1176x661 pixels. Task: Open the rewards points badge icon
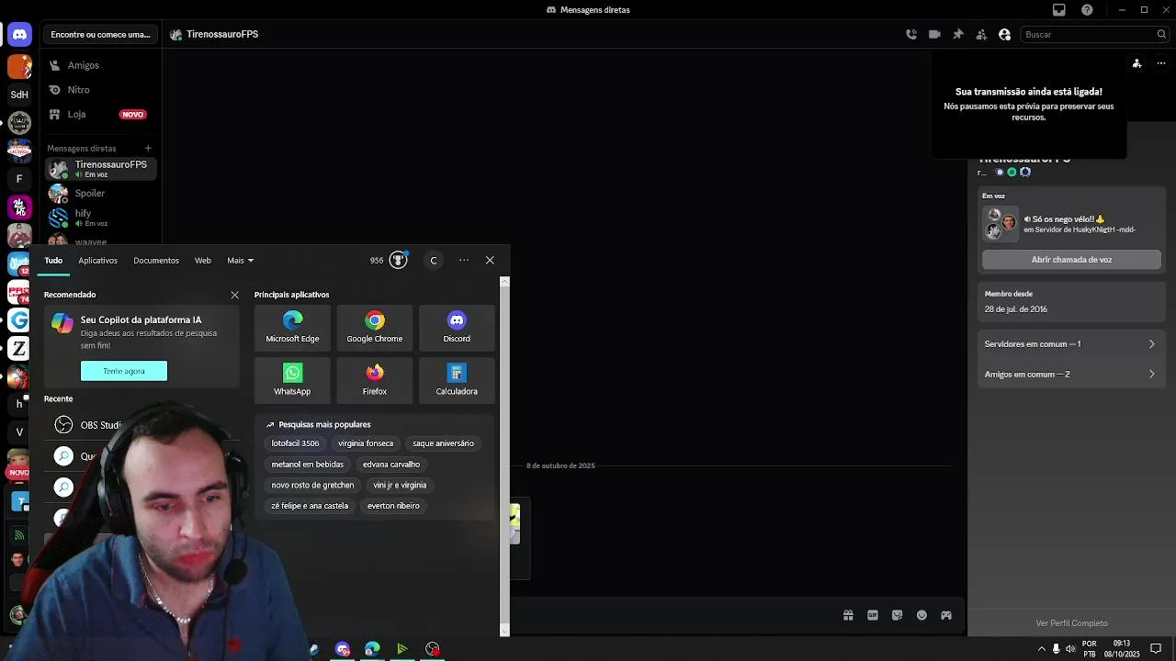(398, 260)
